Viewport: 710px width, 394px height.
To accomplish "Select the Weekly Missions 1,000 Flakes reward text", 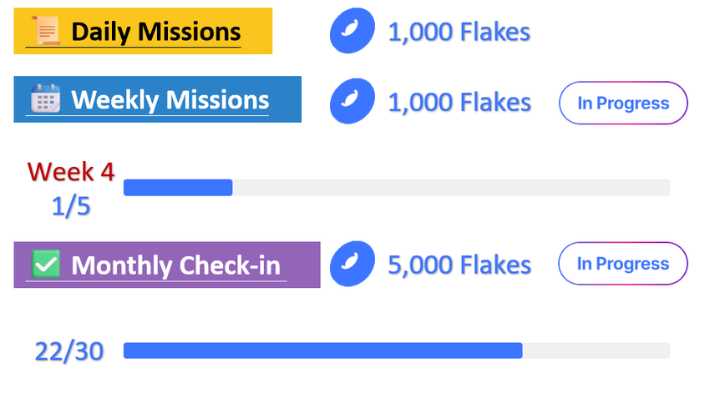I will [459, 103].
